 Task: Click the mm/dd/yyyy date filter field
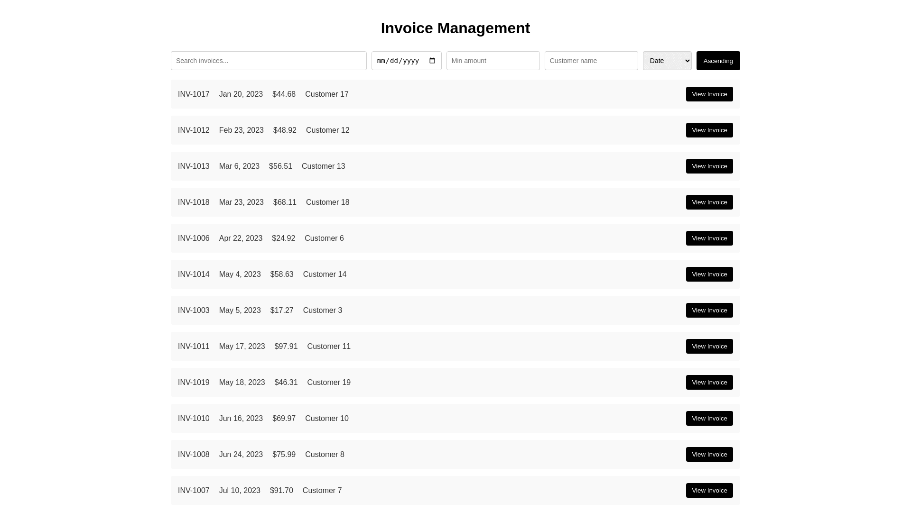(399, 61)
